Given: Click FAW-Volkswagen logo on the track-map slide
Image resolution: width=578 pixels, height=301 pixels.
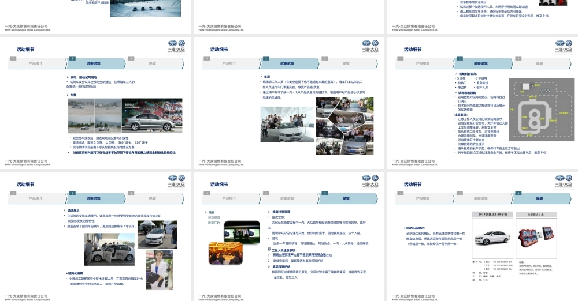Looking at the screenshot, I should pyautogui.click(x=564, y=46).
